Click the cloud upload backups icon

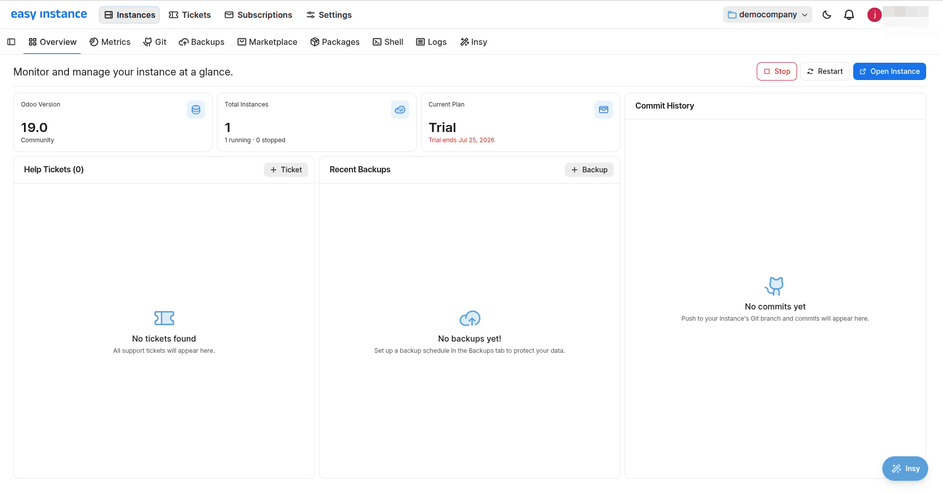click(x=470, y=318)
